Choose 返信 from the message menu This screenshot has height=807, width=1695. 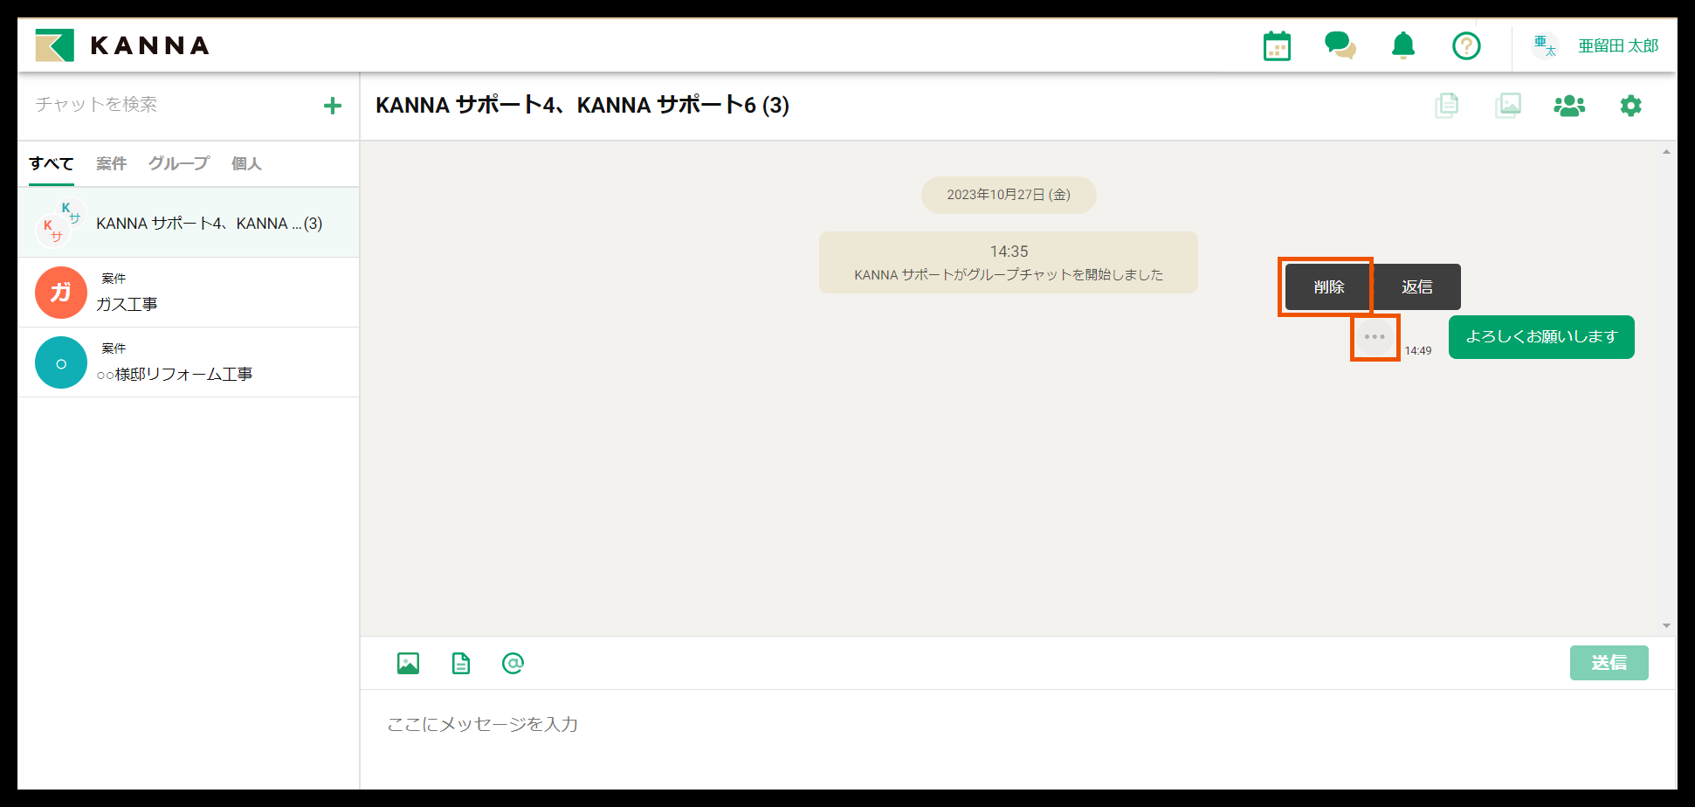pyautogui.click(x=1416, y=287)
